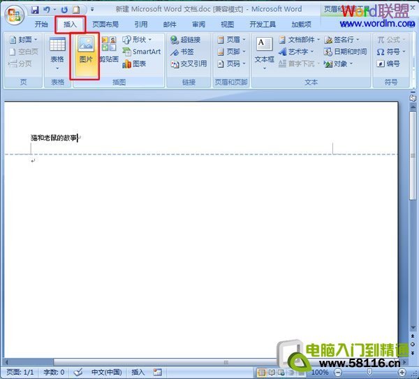
Task: Open the 视图 tab
Action: click(228, 24)
